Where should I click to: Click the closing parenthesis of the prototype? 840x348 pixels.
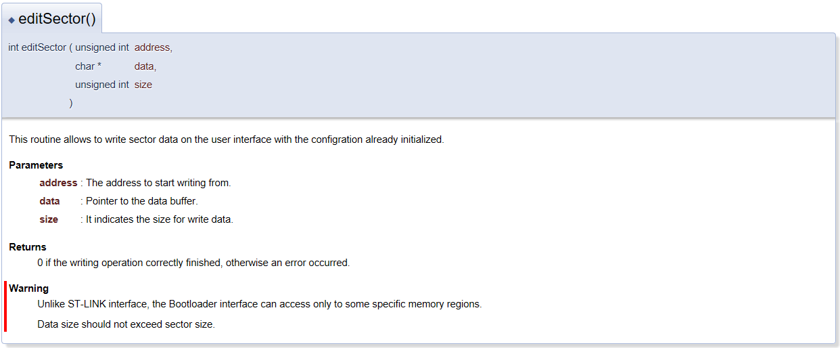(x=71, y=103)
